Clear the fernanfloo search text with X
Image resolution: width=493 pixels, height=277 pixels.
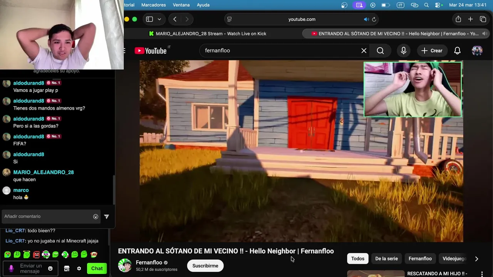click(364, 51)
